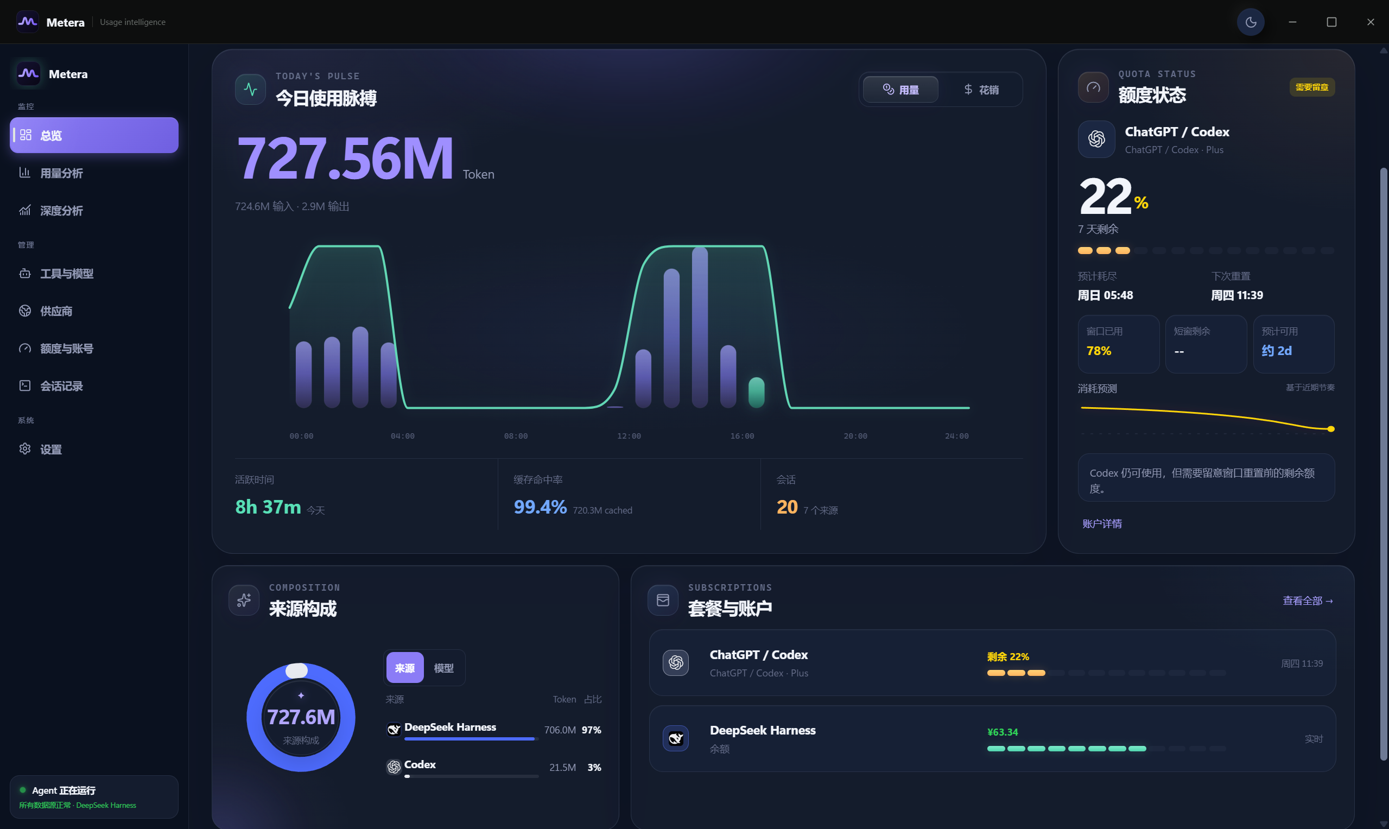Click the DeepSeek icon in subscriptions list

(676, 738)
